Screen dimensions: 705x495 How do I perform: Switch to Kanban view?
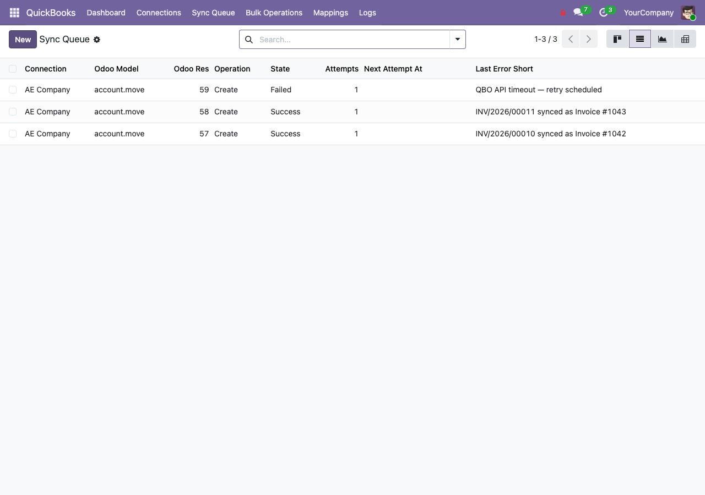click(617, 39)
